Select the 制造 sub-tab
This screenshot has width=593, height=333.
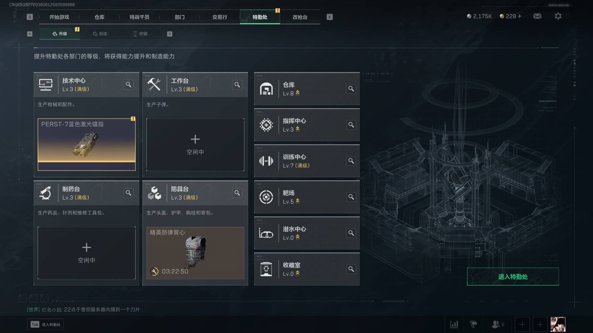pyautogui.click(x=100, y=34)
